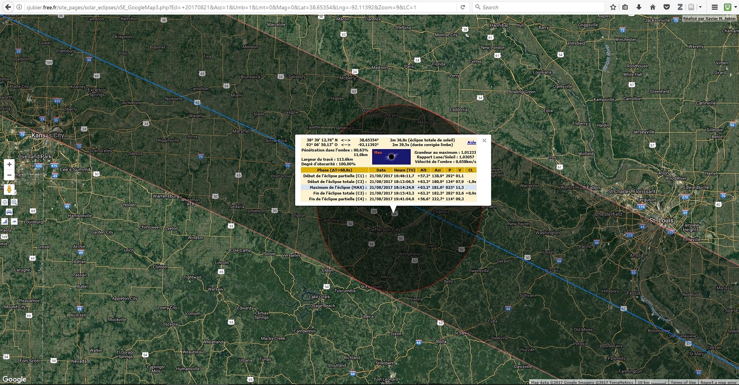Go back with browser back arrow
Image resolution: width=739 pixels, height=385 pixels.
click(x=8, y=7)
